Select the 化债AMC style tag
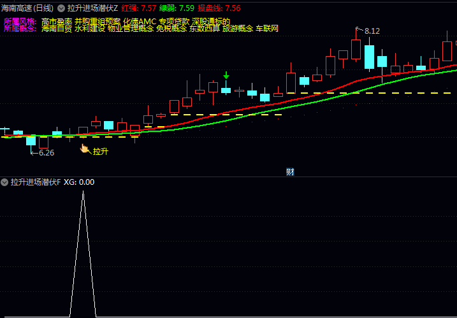Image resolution: width=457 pixels, height=318 pixels. [140, 22]
